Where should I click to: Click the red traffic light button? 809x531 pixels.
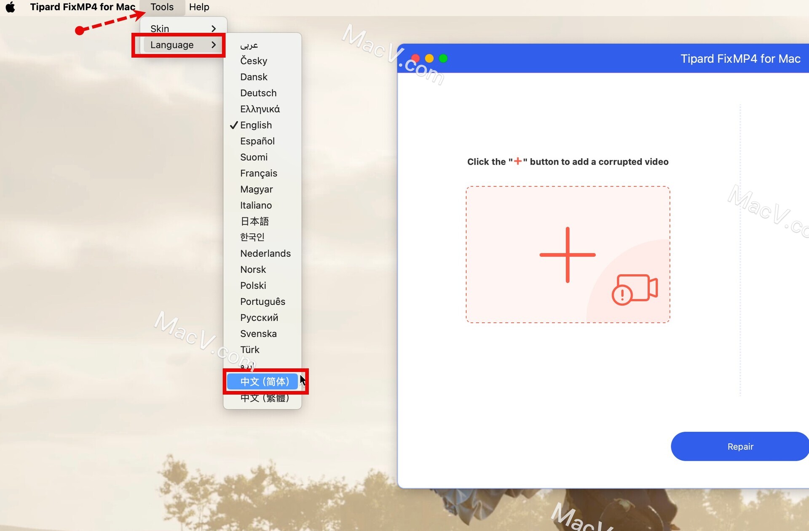(x=415, y=58)
